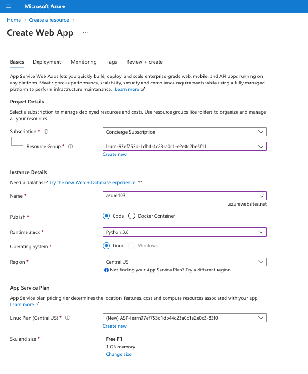308x374 pixels.
Task: Switch to the Deployment tab
Action: pyautogui.click(x=47, y=62)
